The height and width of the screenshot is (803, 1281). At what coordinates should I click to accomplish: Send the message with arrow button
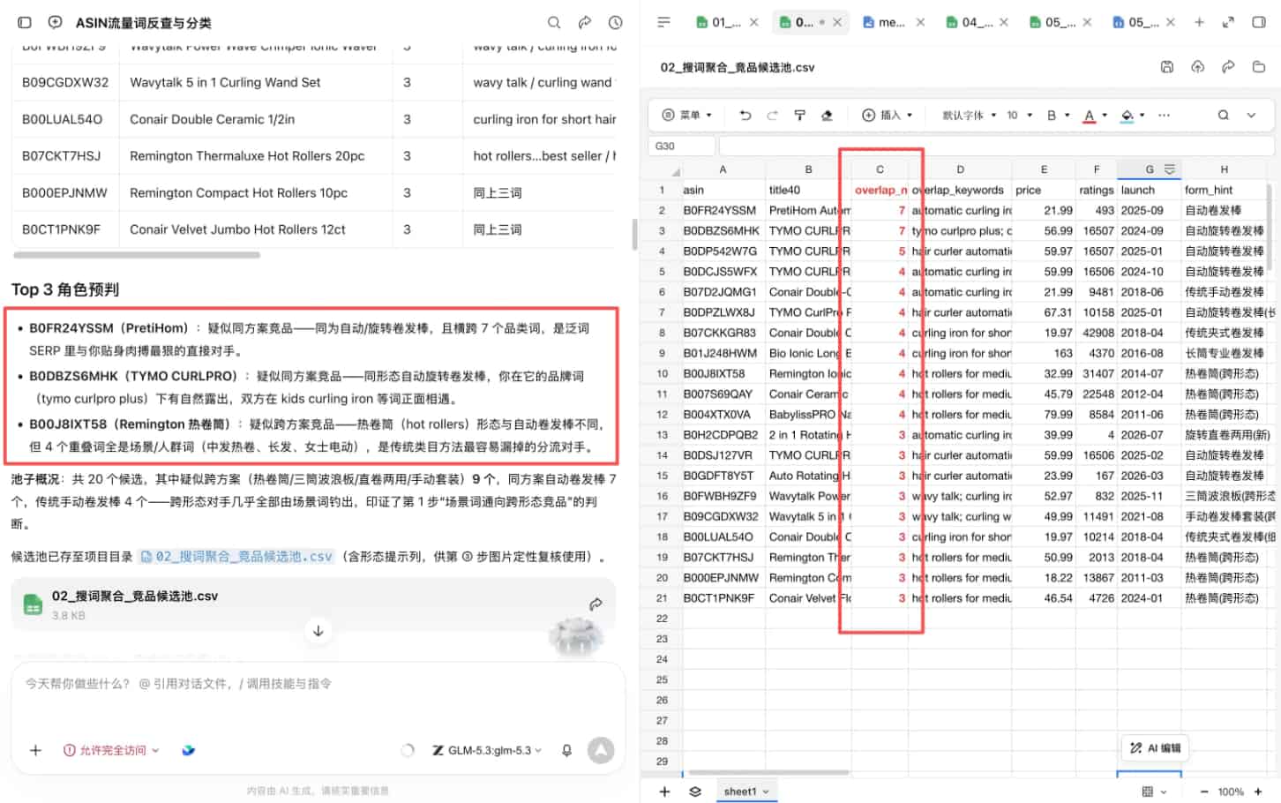pos(601,750)
